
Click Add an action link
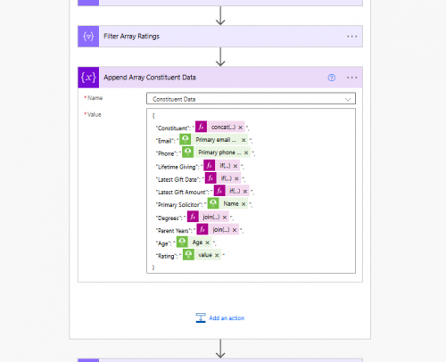point(220,318)
